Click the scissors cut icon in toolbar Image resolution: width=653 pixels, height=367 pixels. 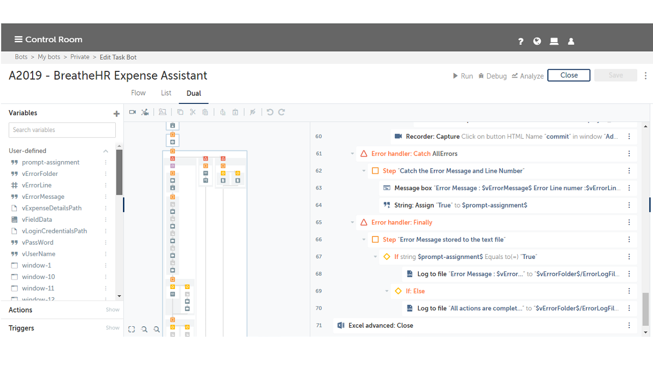click(x=193, y=112)
